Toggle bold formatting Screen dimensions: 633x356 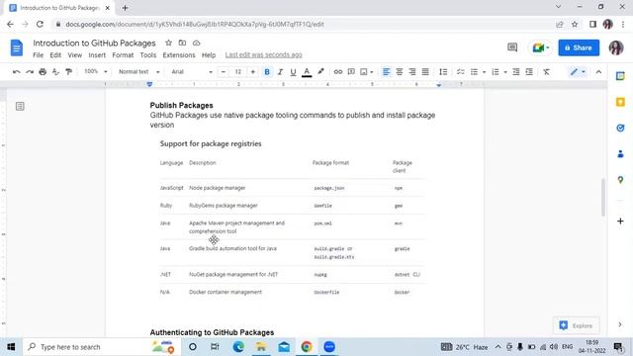click(267, 72)
